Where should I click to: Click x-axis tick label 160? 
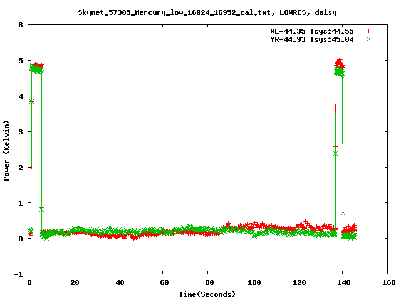(389, 282)
